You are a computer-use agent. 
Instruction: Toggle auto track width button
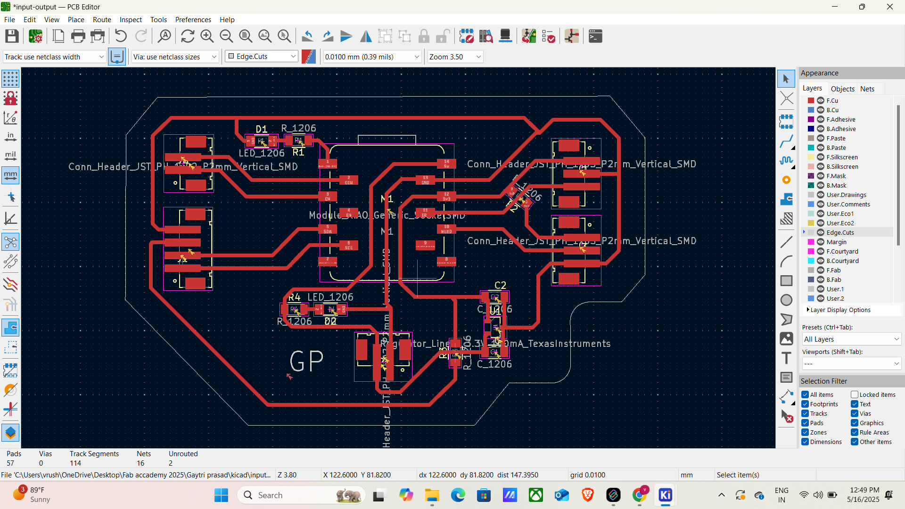point(117,57)
